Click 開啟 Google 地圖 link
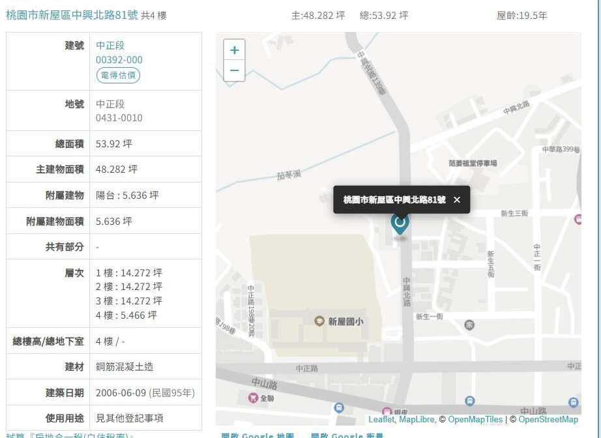Screen dimensions: 601x438 pyautogui.click(x=257, y=435)
